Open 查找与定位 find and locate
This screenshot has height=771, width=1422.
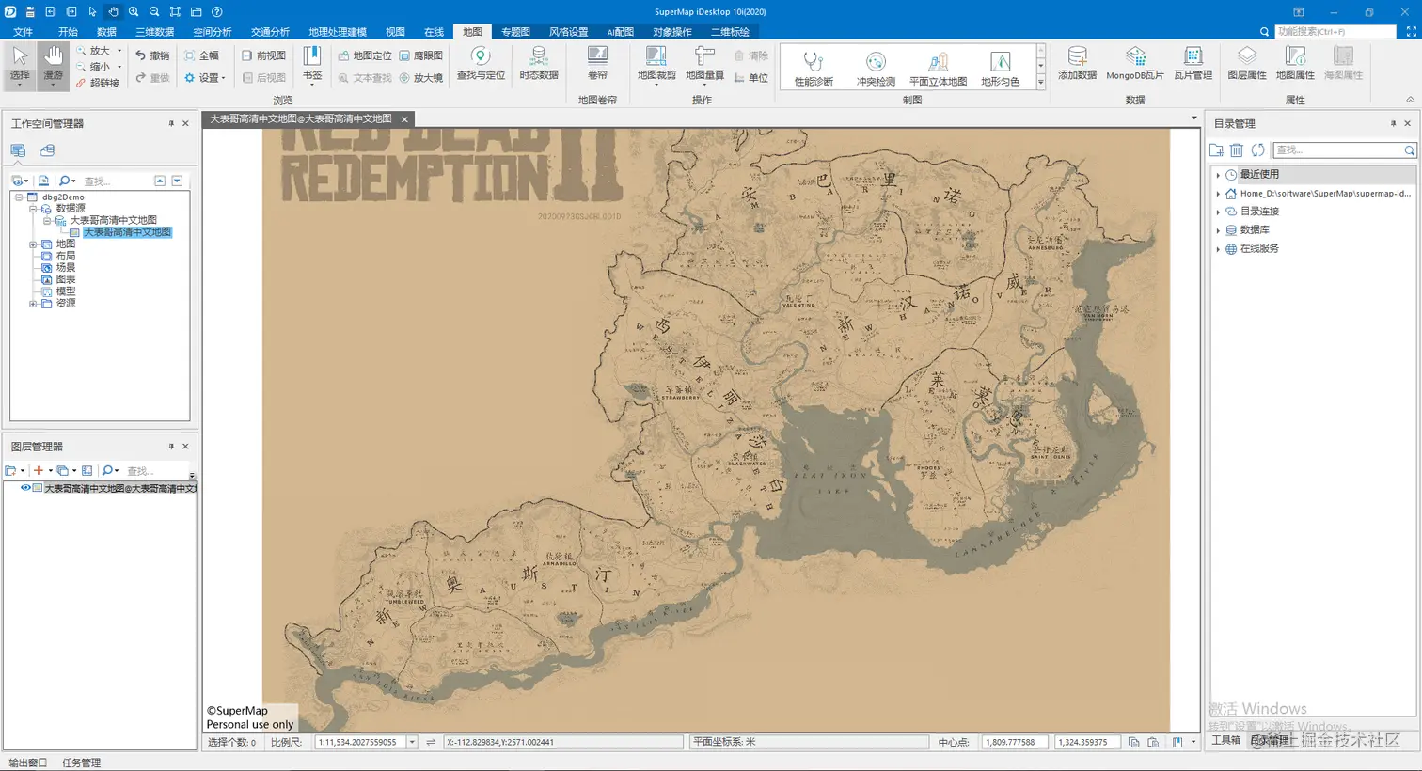coord(481,64)
